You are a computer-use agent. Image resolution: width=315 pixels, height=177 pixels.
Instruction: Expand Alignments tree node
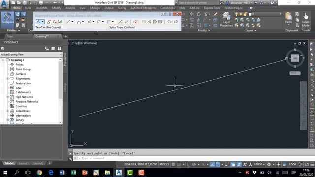tap(8, 79)
